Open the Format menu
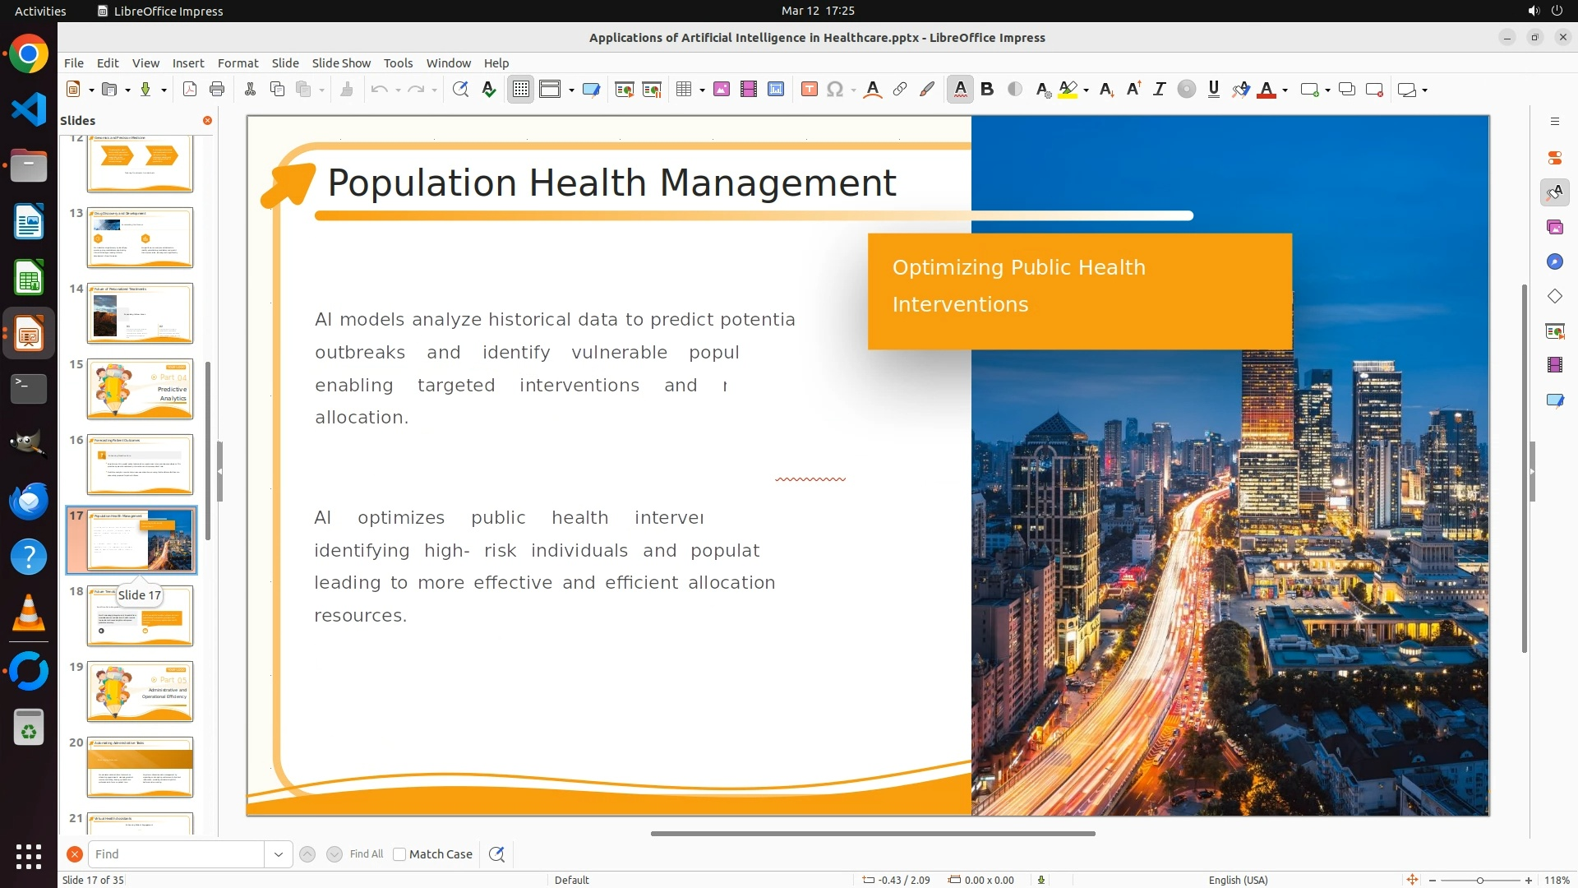 [238, 62]
